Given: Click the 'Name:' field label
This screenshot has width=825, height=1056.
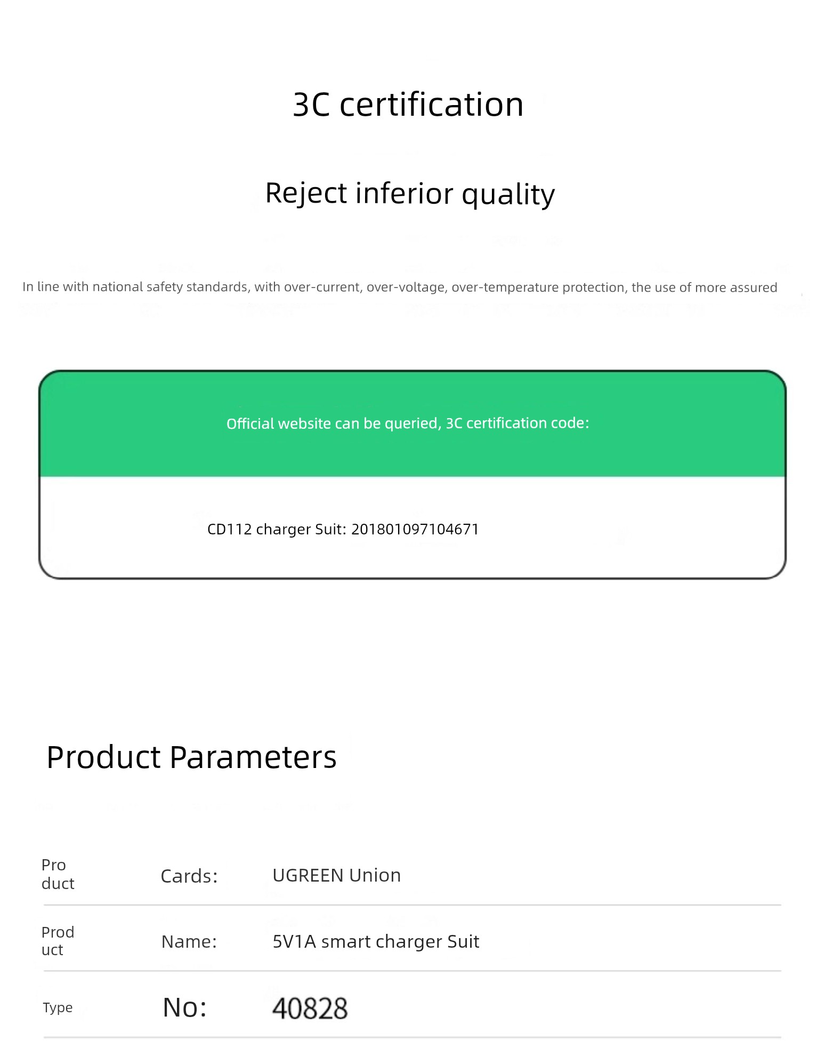Looking at the screenshot, I should click(x=189, y=942).
